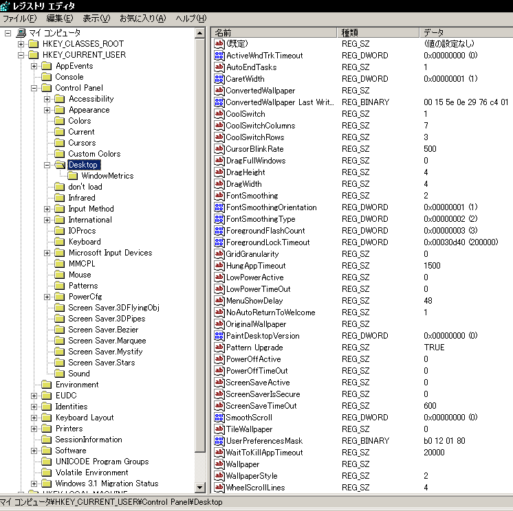Expand the Software key
This screenshot has height=511, width=513.
pyautogui.click(x=34, y=451)
